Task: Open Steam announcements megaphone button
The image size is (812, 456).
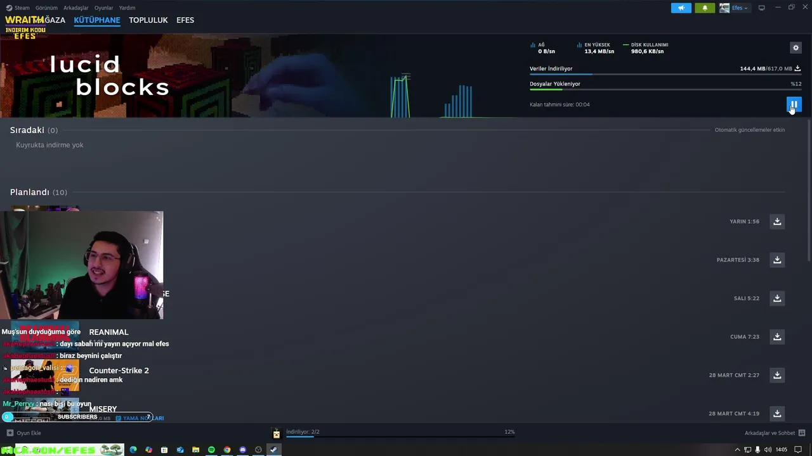Action: [681, 8]
